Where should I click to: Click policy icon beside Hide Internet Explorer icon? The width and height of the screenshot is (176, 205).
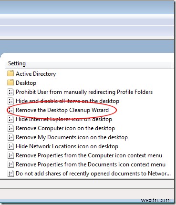pos(10,119)
